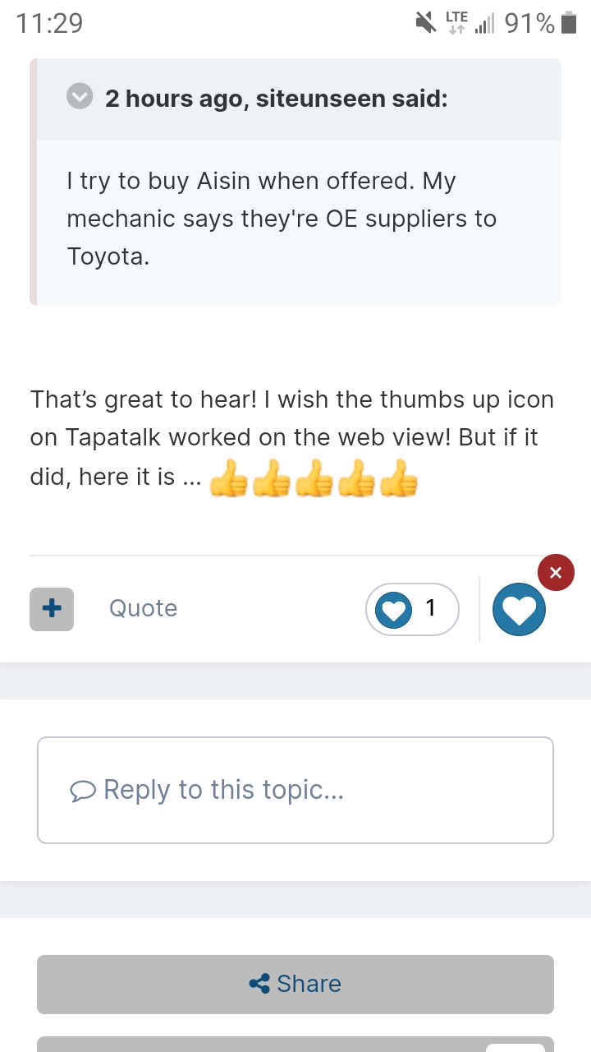The width and height of the screenshot is (591, 1052).
Task: Tap the partially visible gray button below Share
Action: [x=295, y=1044]
